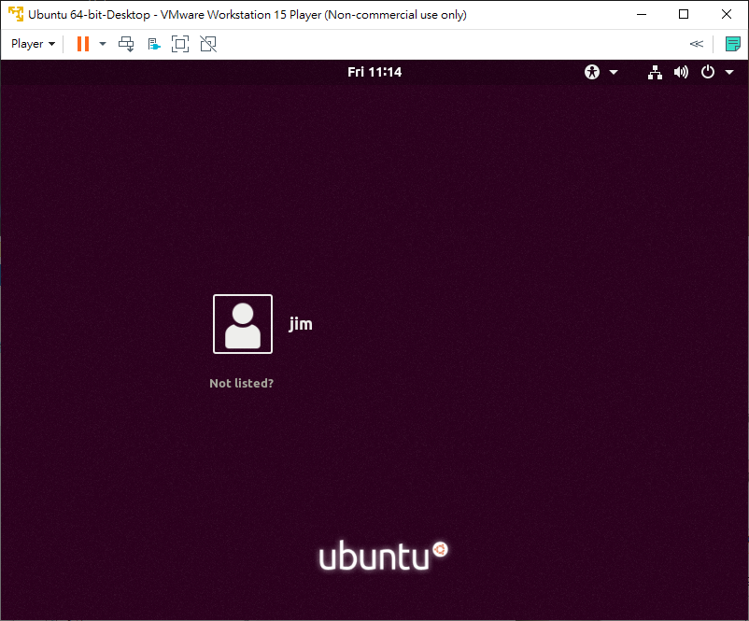
Task: Pause the virtual machine
Action: click(83, 44)
